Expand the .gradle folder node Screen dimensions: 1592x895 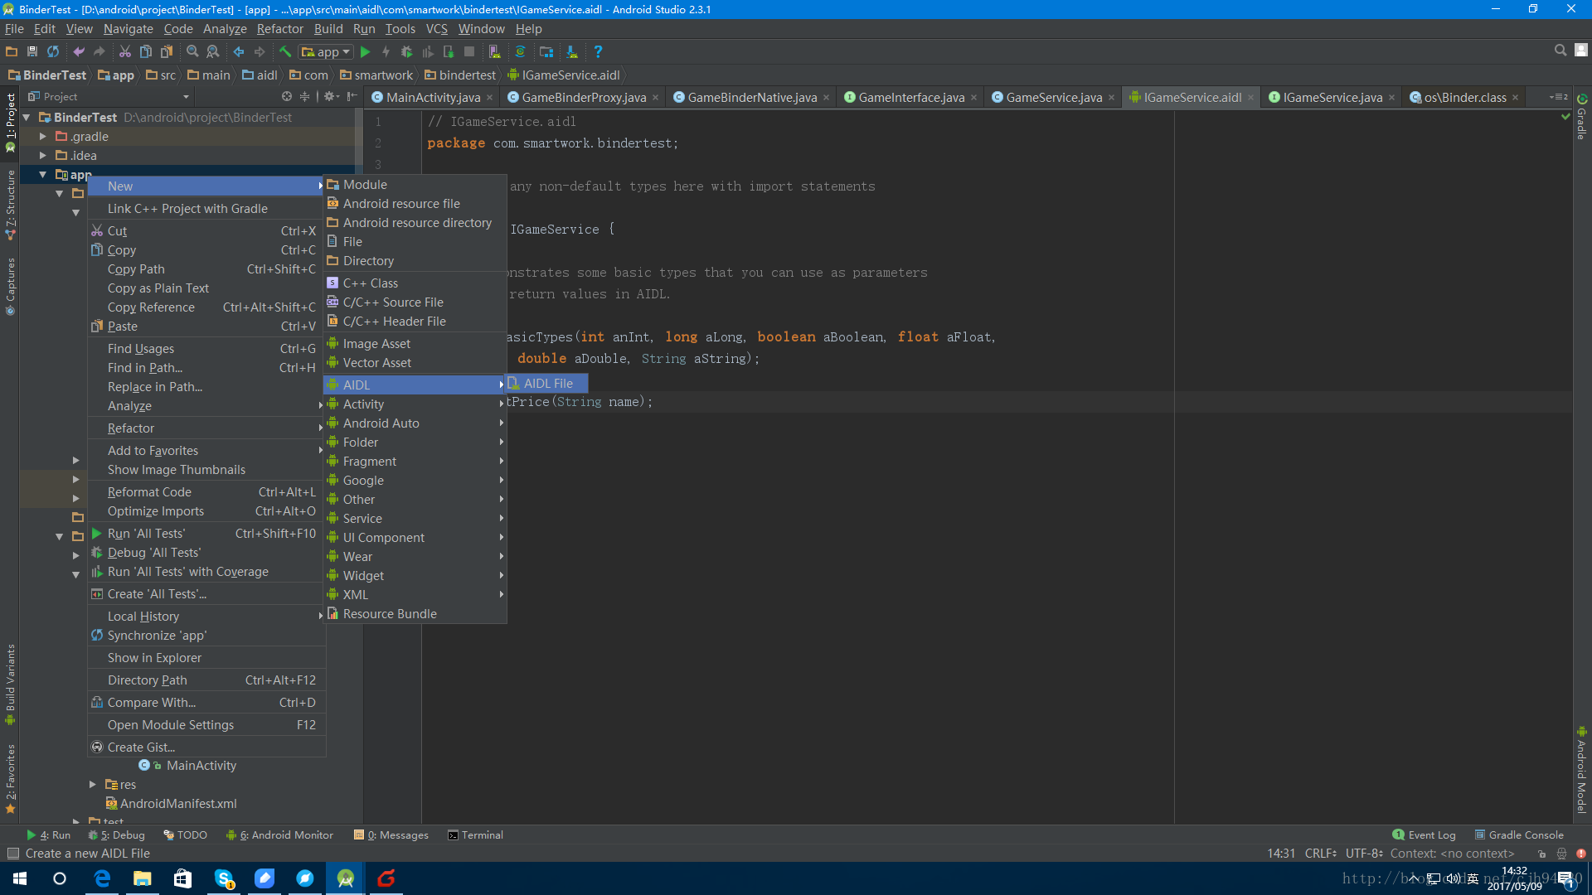[x=43, y=137]
